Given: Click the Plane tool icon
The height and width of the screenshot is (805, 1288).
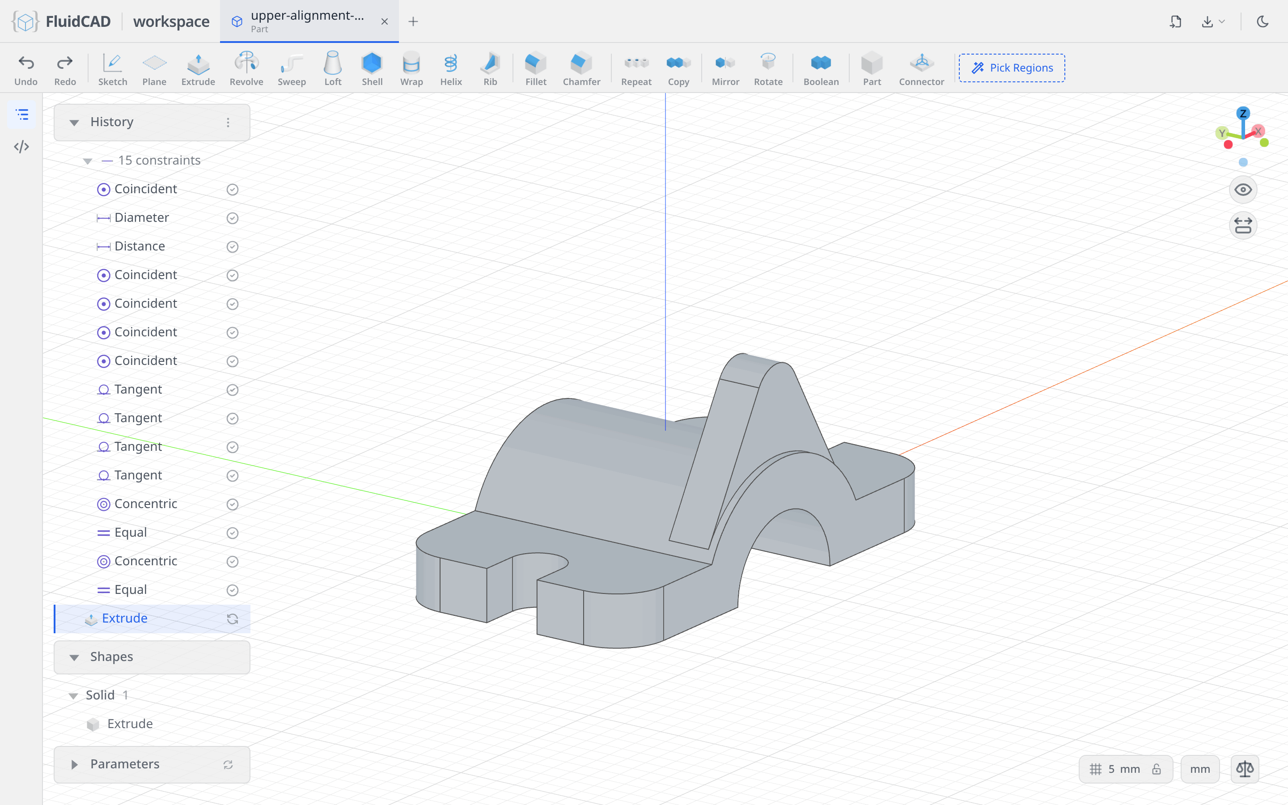Looking at the screenshot, I should pos(154,64).
